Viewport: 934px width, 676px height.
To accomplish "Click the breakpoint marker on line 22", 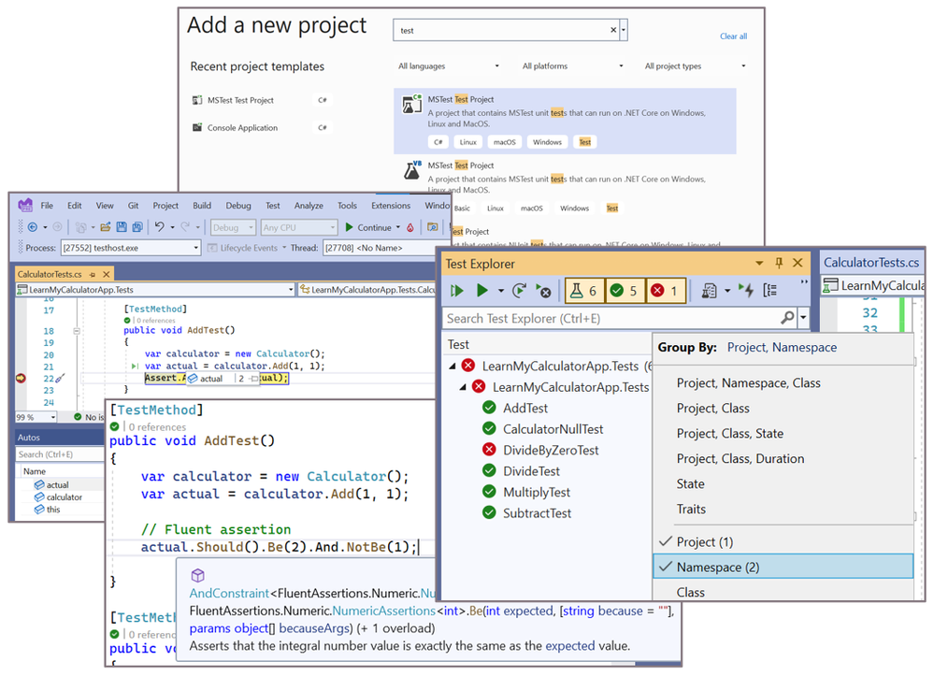I will point(21,378).
